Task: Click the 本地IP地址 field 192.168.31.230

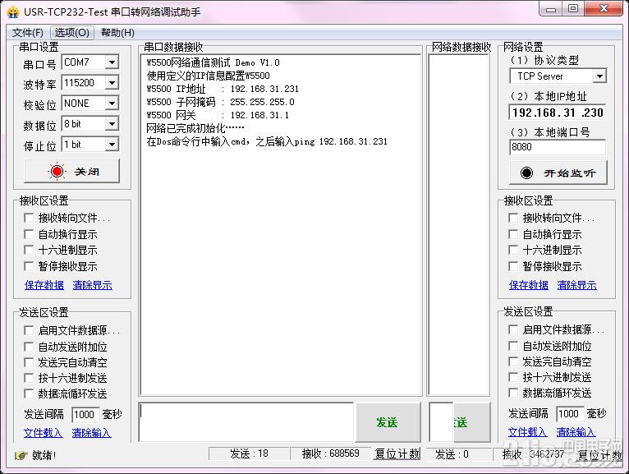Action: [558, 113]
